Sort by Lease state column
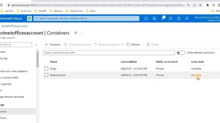 click(197, 61)
